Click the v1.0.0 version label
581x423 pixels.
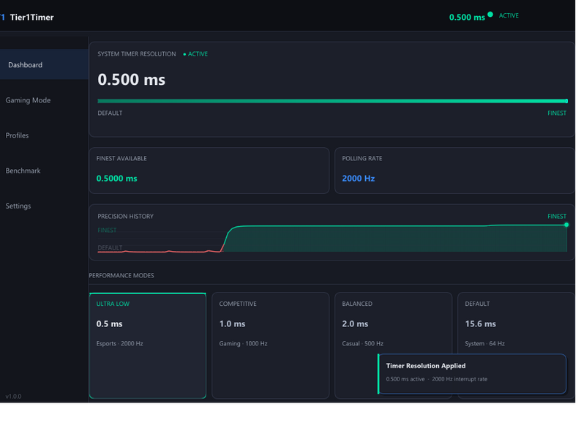pos(13,397)
